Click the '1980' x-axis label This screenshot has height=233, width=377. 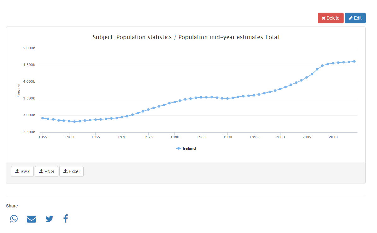pos(175,137)
